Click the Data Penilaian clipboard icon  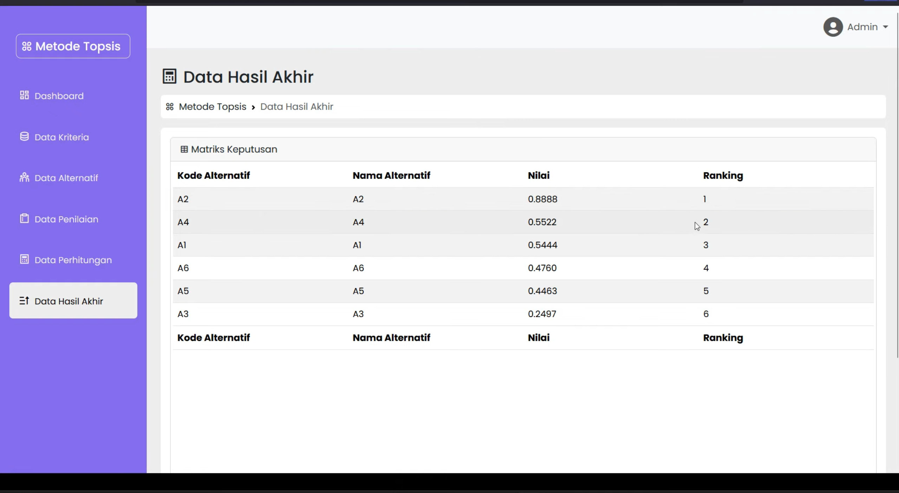pos(24,218)
